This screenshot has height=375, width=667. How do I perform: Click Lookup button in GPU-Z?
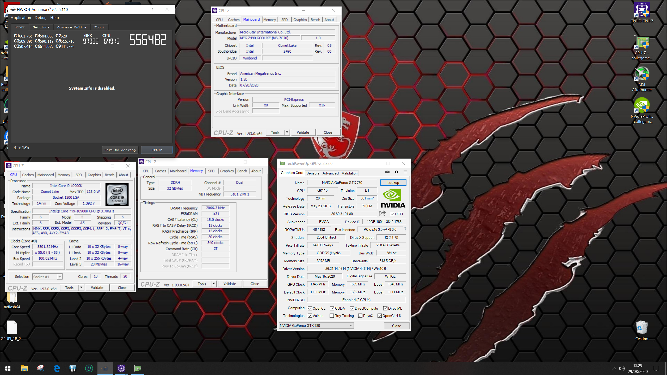(393, 183)
